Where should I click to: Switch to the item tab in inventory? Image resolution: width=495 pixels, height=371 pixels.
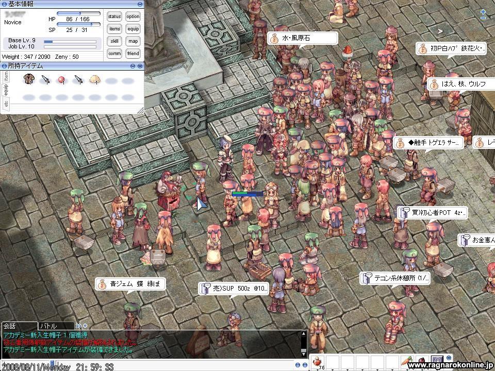[x=6, y=76]
